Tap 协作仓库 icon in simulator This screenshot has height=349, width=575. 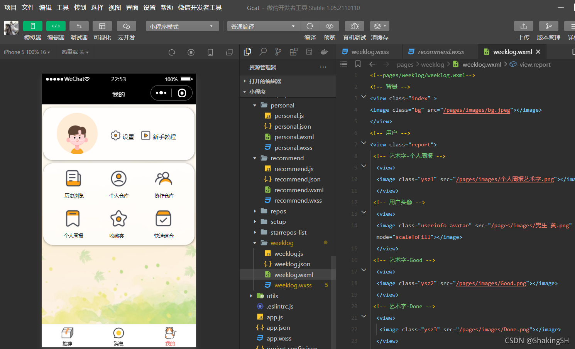(x=164, y=178)
